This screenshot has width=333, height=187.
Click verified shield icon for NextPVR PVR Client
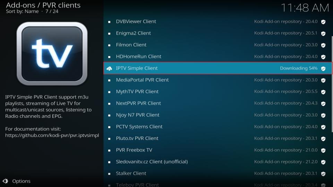[x=323, y=104]
